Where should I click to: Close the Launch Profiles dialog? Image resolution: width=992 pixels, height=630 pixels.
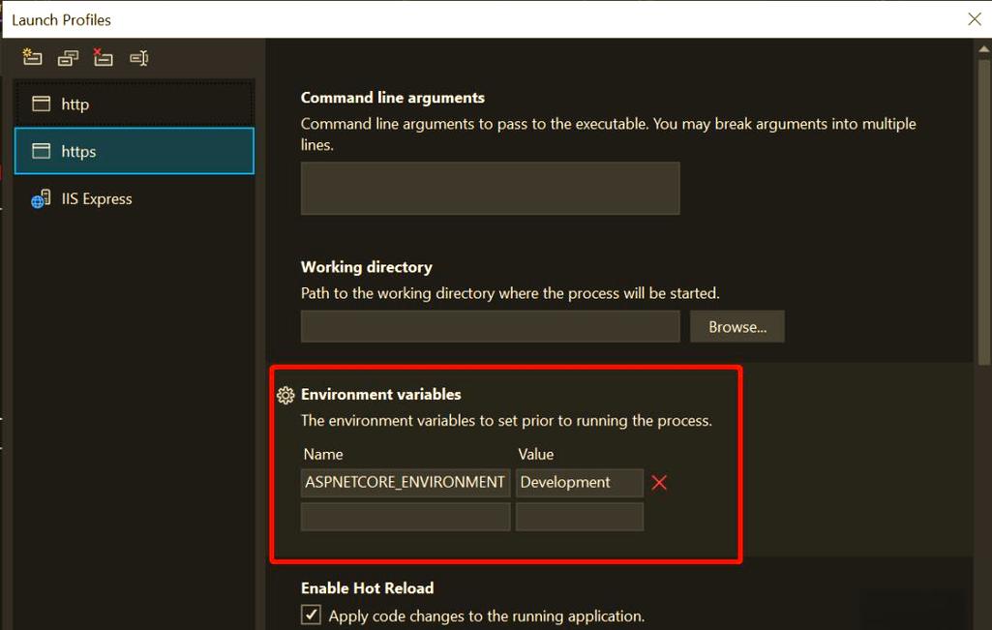[x=974, y=18]
